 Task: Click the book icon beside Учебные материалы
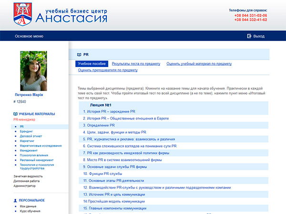coord(15,114)
